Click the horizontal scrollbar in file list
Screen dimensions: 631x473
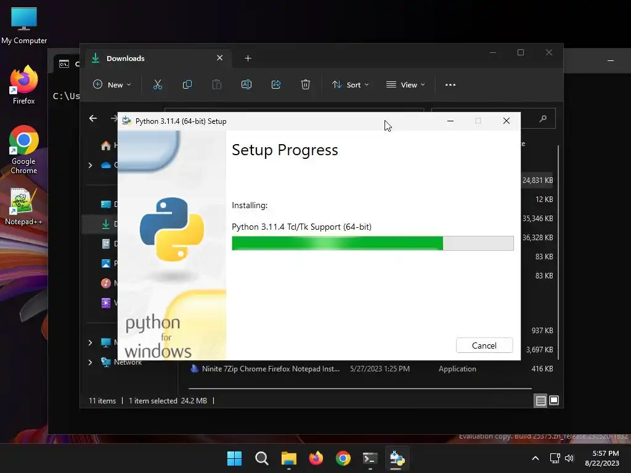360,389
